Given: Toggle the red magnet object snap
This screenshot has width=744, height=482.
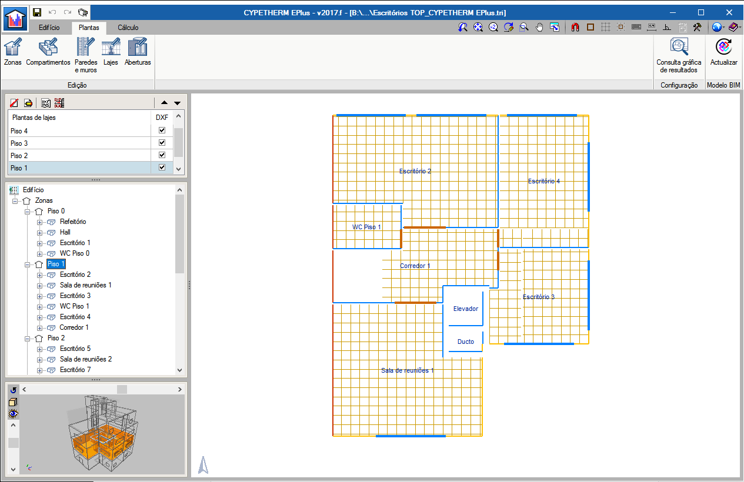Looking at the screenshot, I should tap(576, 27).
